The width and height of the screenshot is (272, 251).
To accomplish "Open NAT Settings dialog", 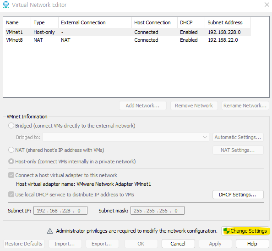I will click(x=238, y=150).
